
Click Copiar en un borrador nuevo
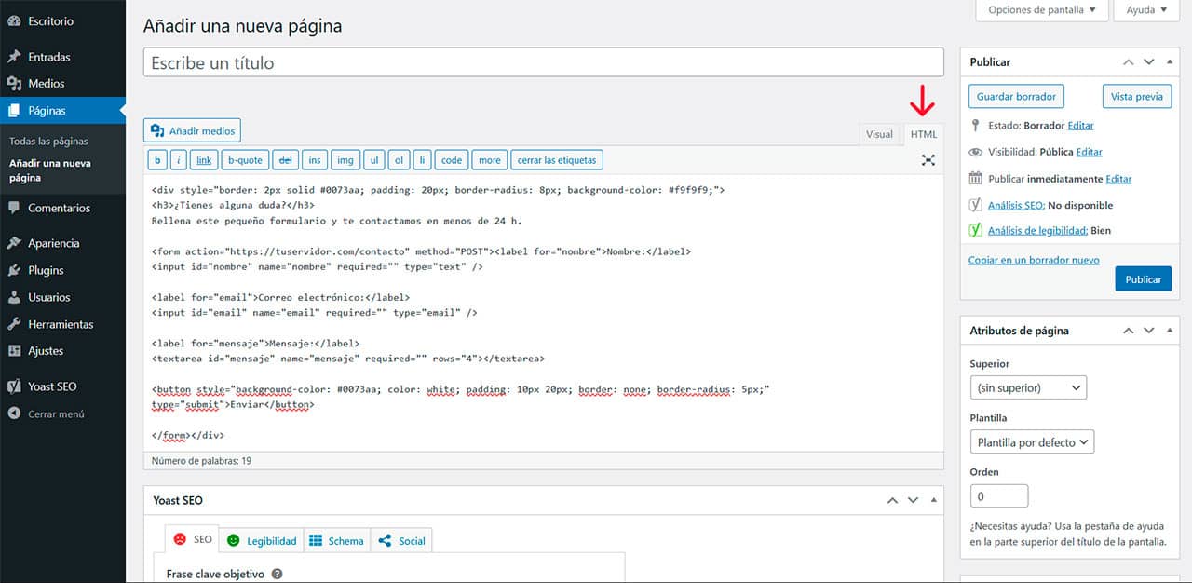click(1034, 260)
